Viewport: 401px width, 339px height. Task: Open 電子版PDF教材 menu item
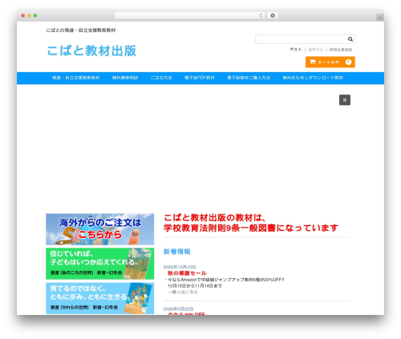200,78
